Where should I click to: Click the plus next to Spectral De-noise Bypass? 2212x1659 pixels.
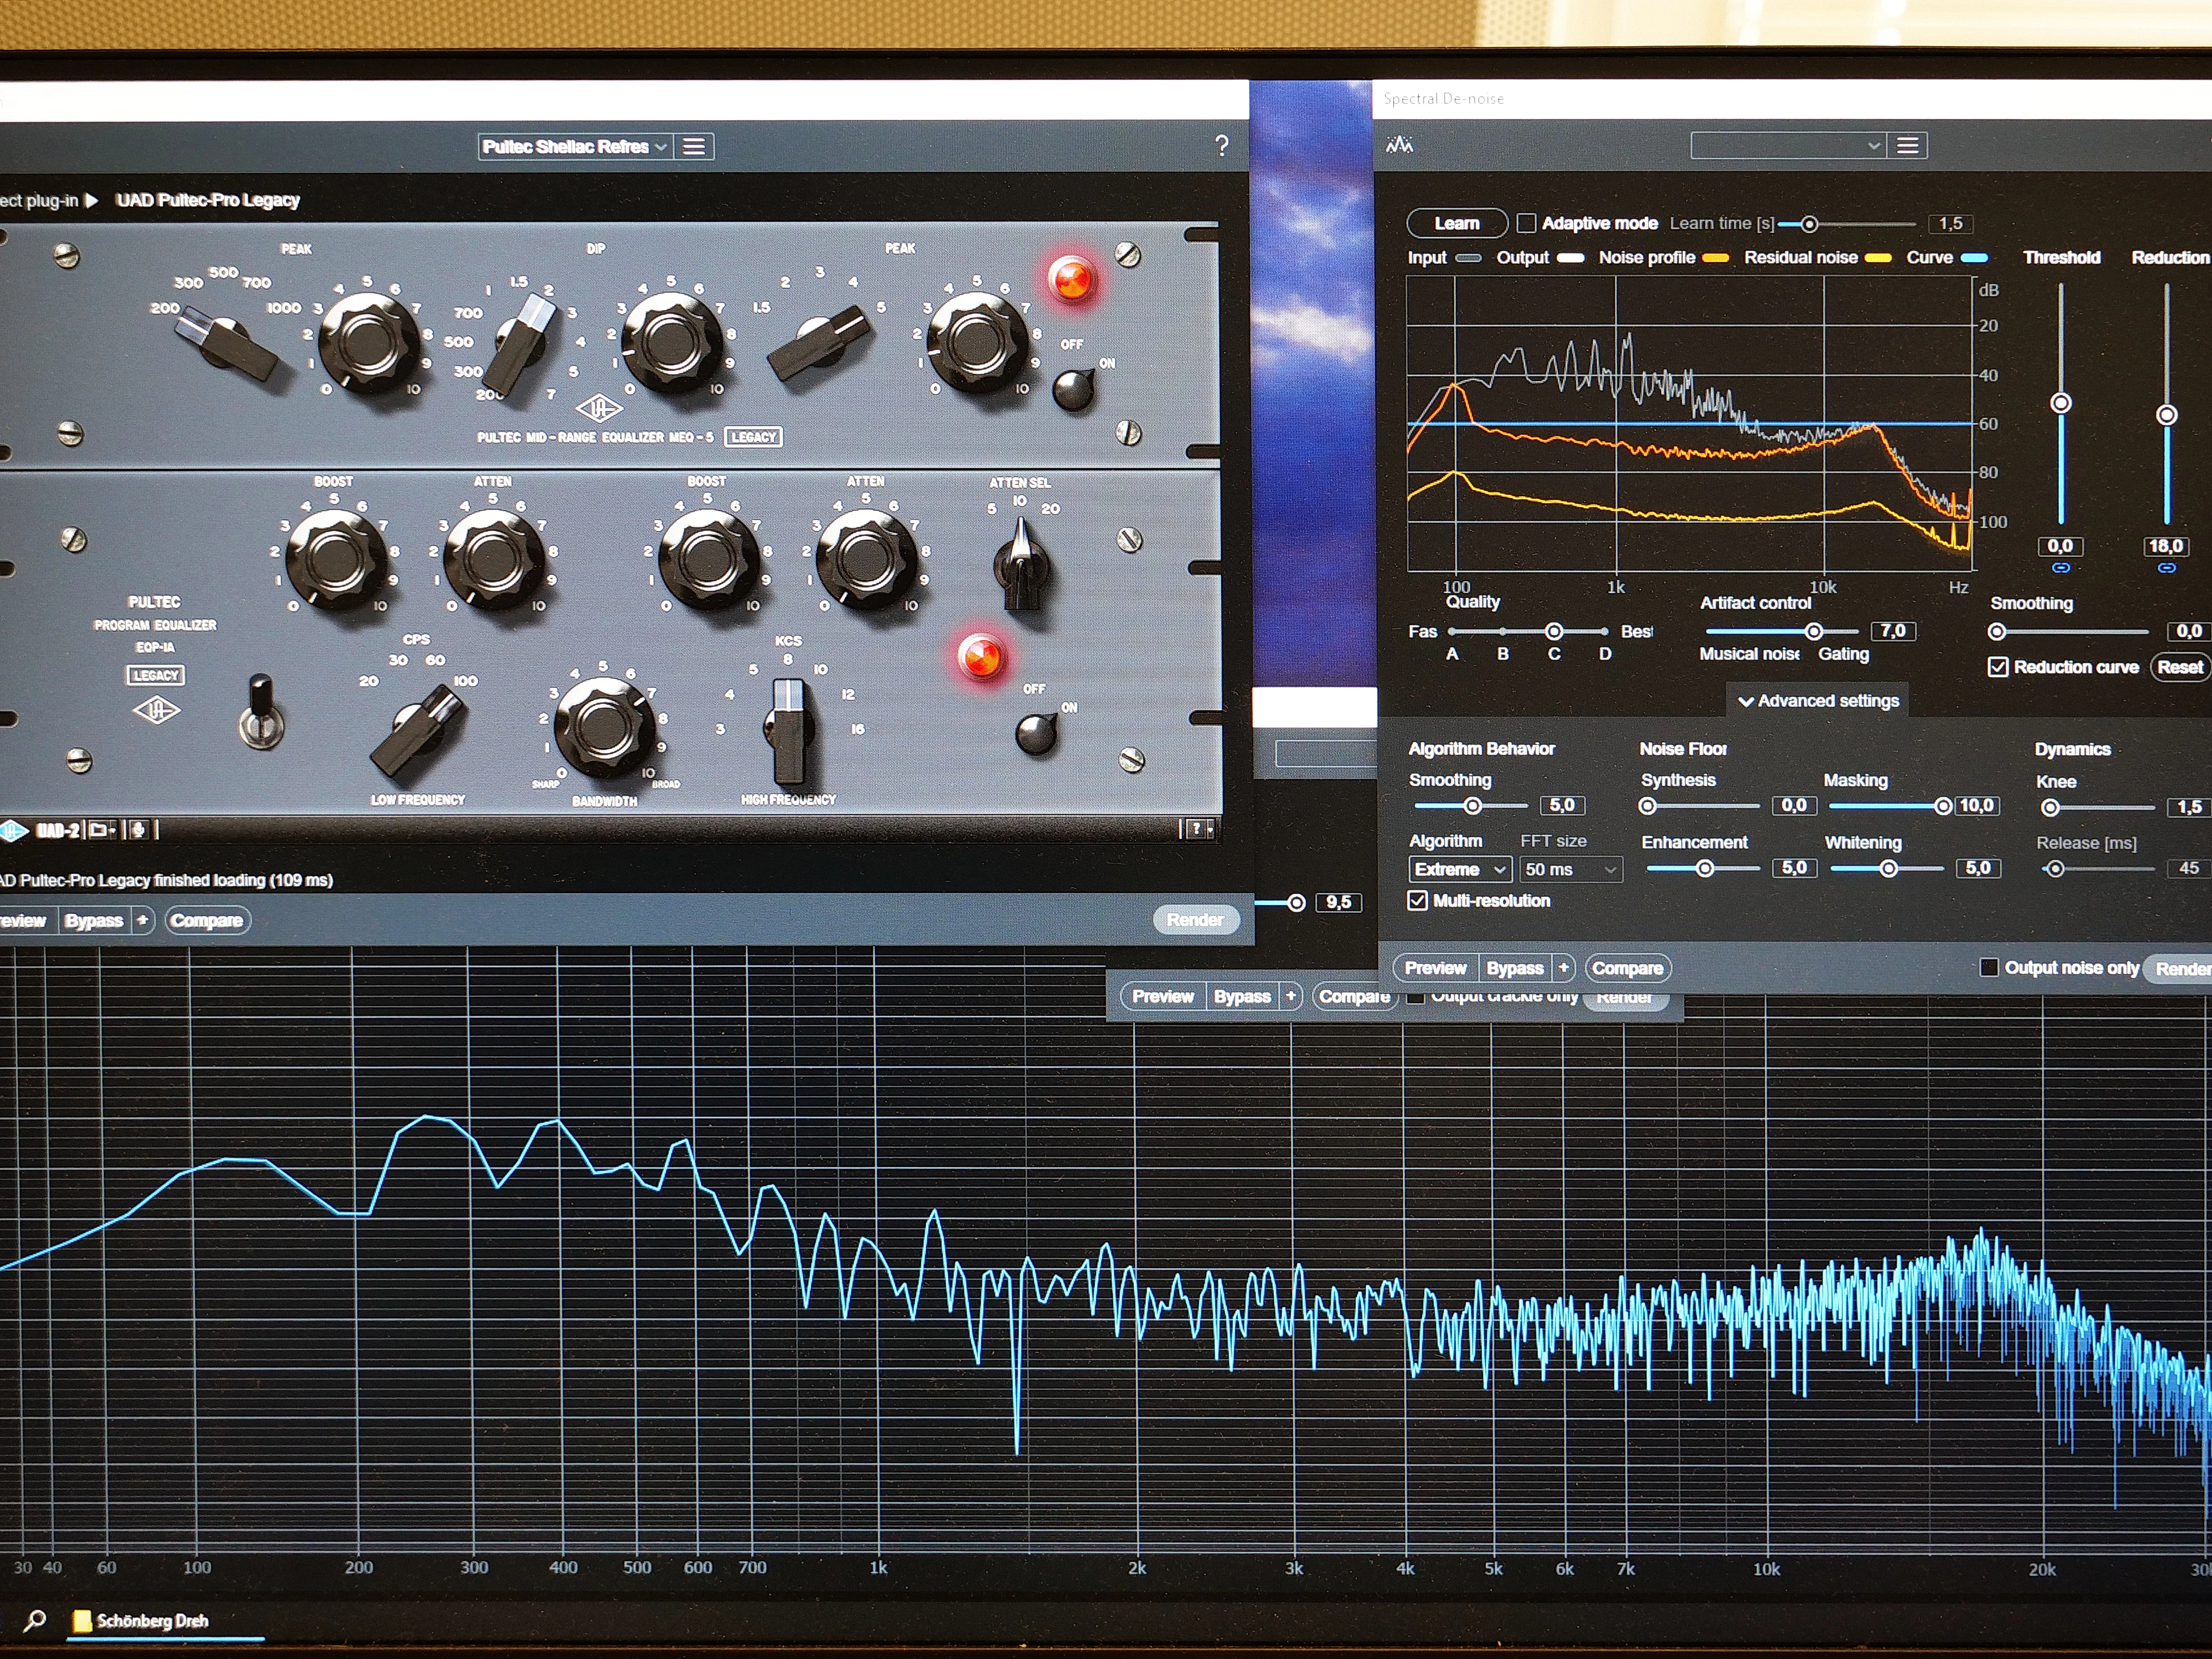(1563, 968)
